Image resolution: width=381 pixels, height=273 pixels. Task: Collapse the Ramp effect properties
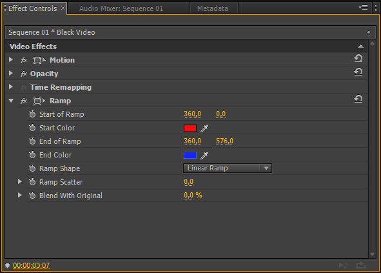tap(11, 101)
